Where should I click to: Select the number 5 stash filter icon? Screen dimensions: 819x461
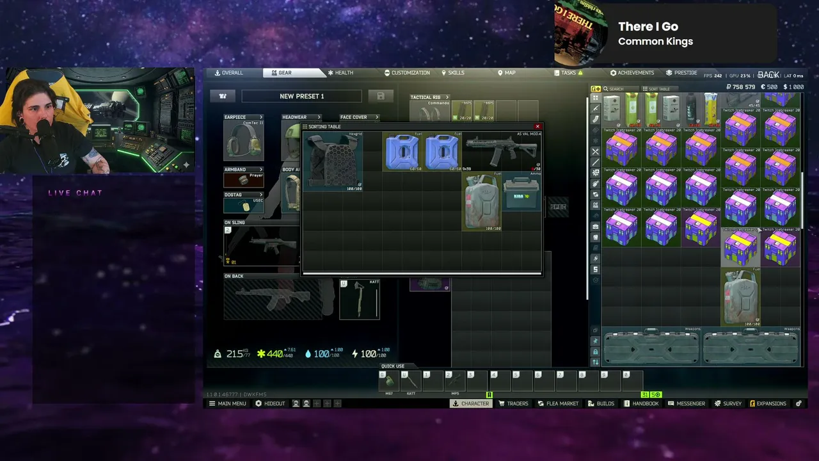pos(596,270)
